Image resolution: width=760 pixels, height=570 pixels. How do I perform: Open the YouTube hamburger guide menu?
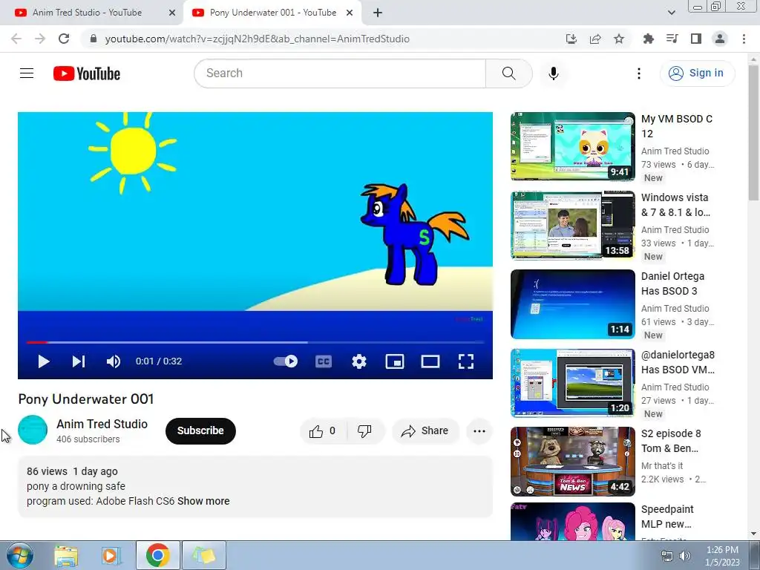point(27,73)
